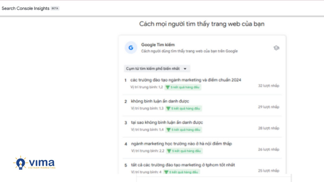Click 'Vị trí trung bình: 1,2' text
This screenshot has width=324, height=182.
(146, 87)
